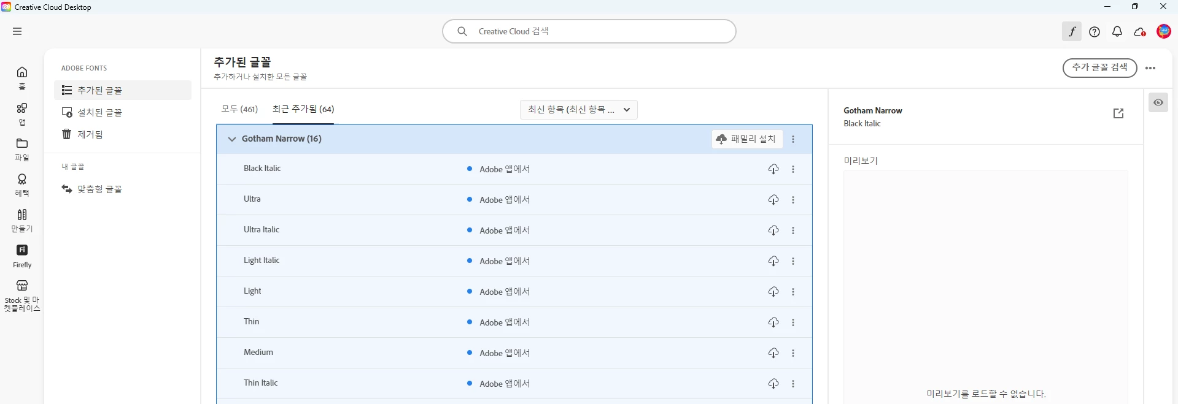The height and width of the screenshot is (404, 1178).
Task: Open the notifications bell
Action: [1117, 32]
